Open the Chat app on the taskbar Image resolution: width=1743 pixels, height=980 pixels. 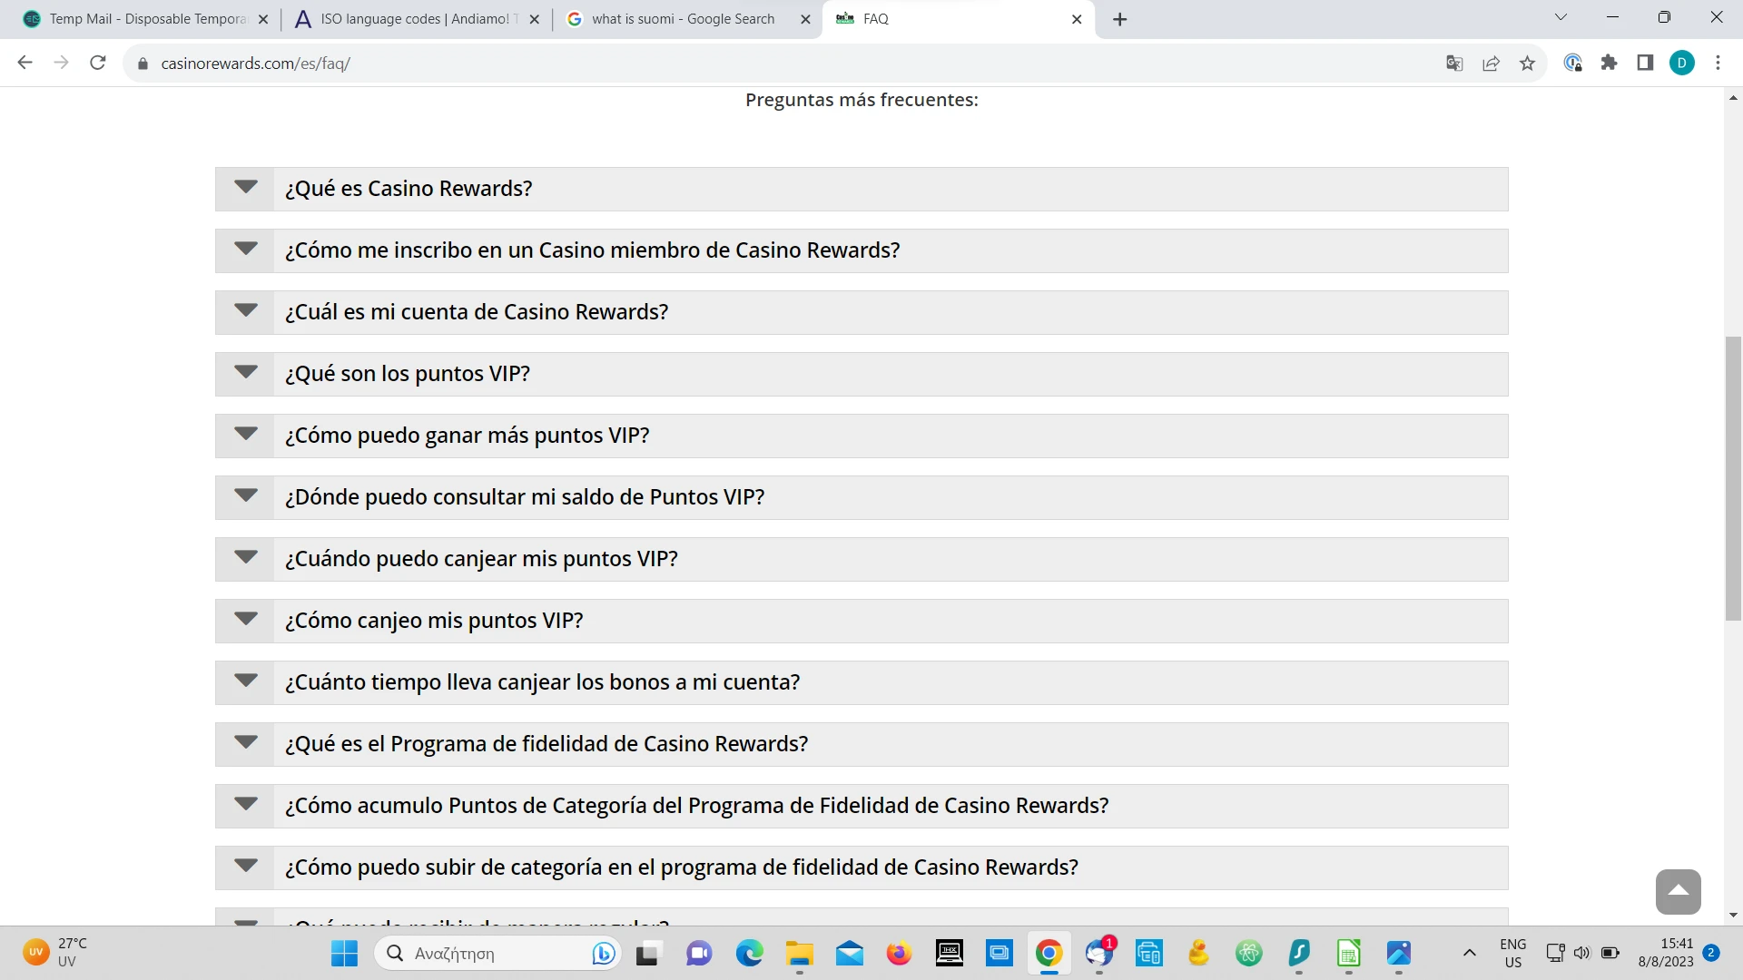698,954
